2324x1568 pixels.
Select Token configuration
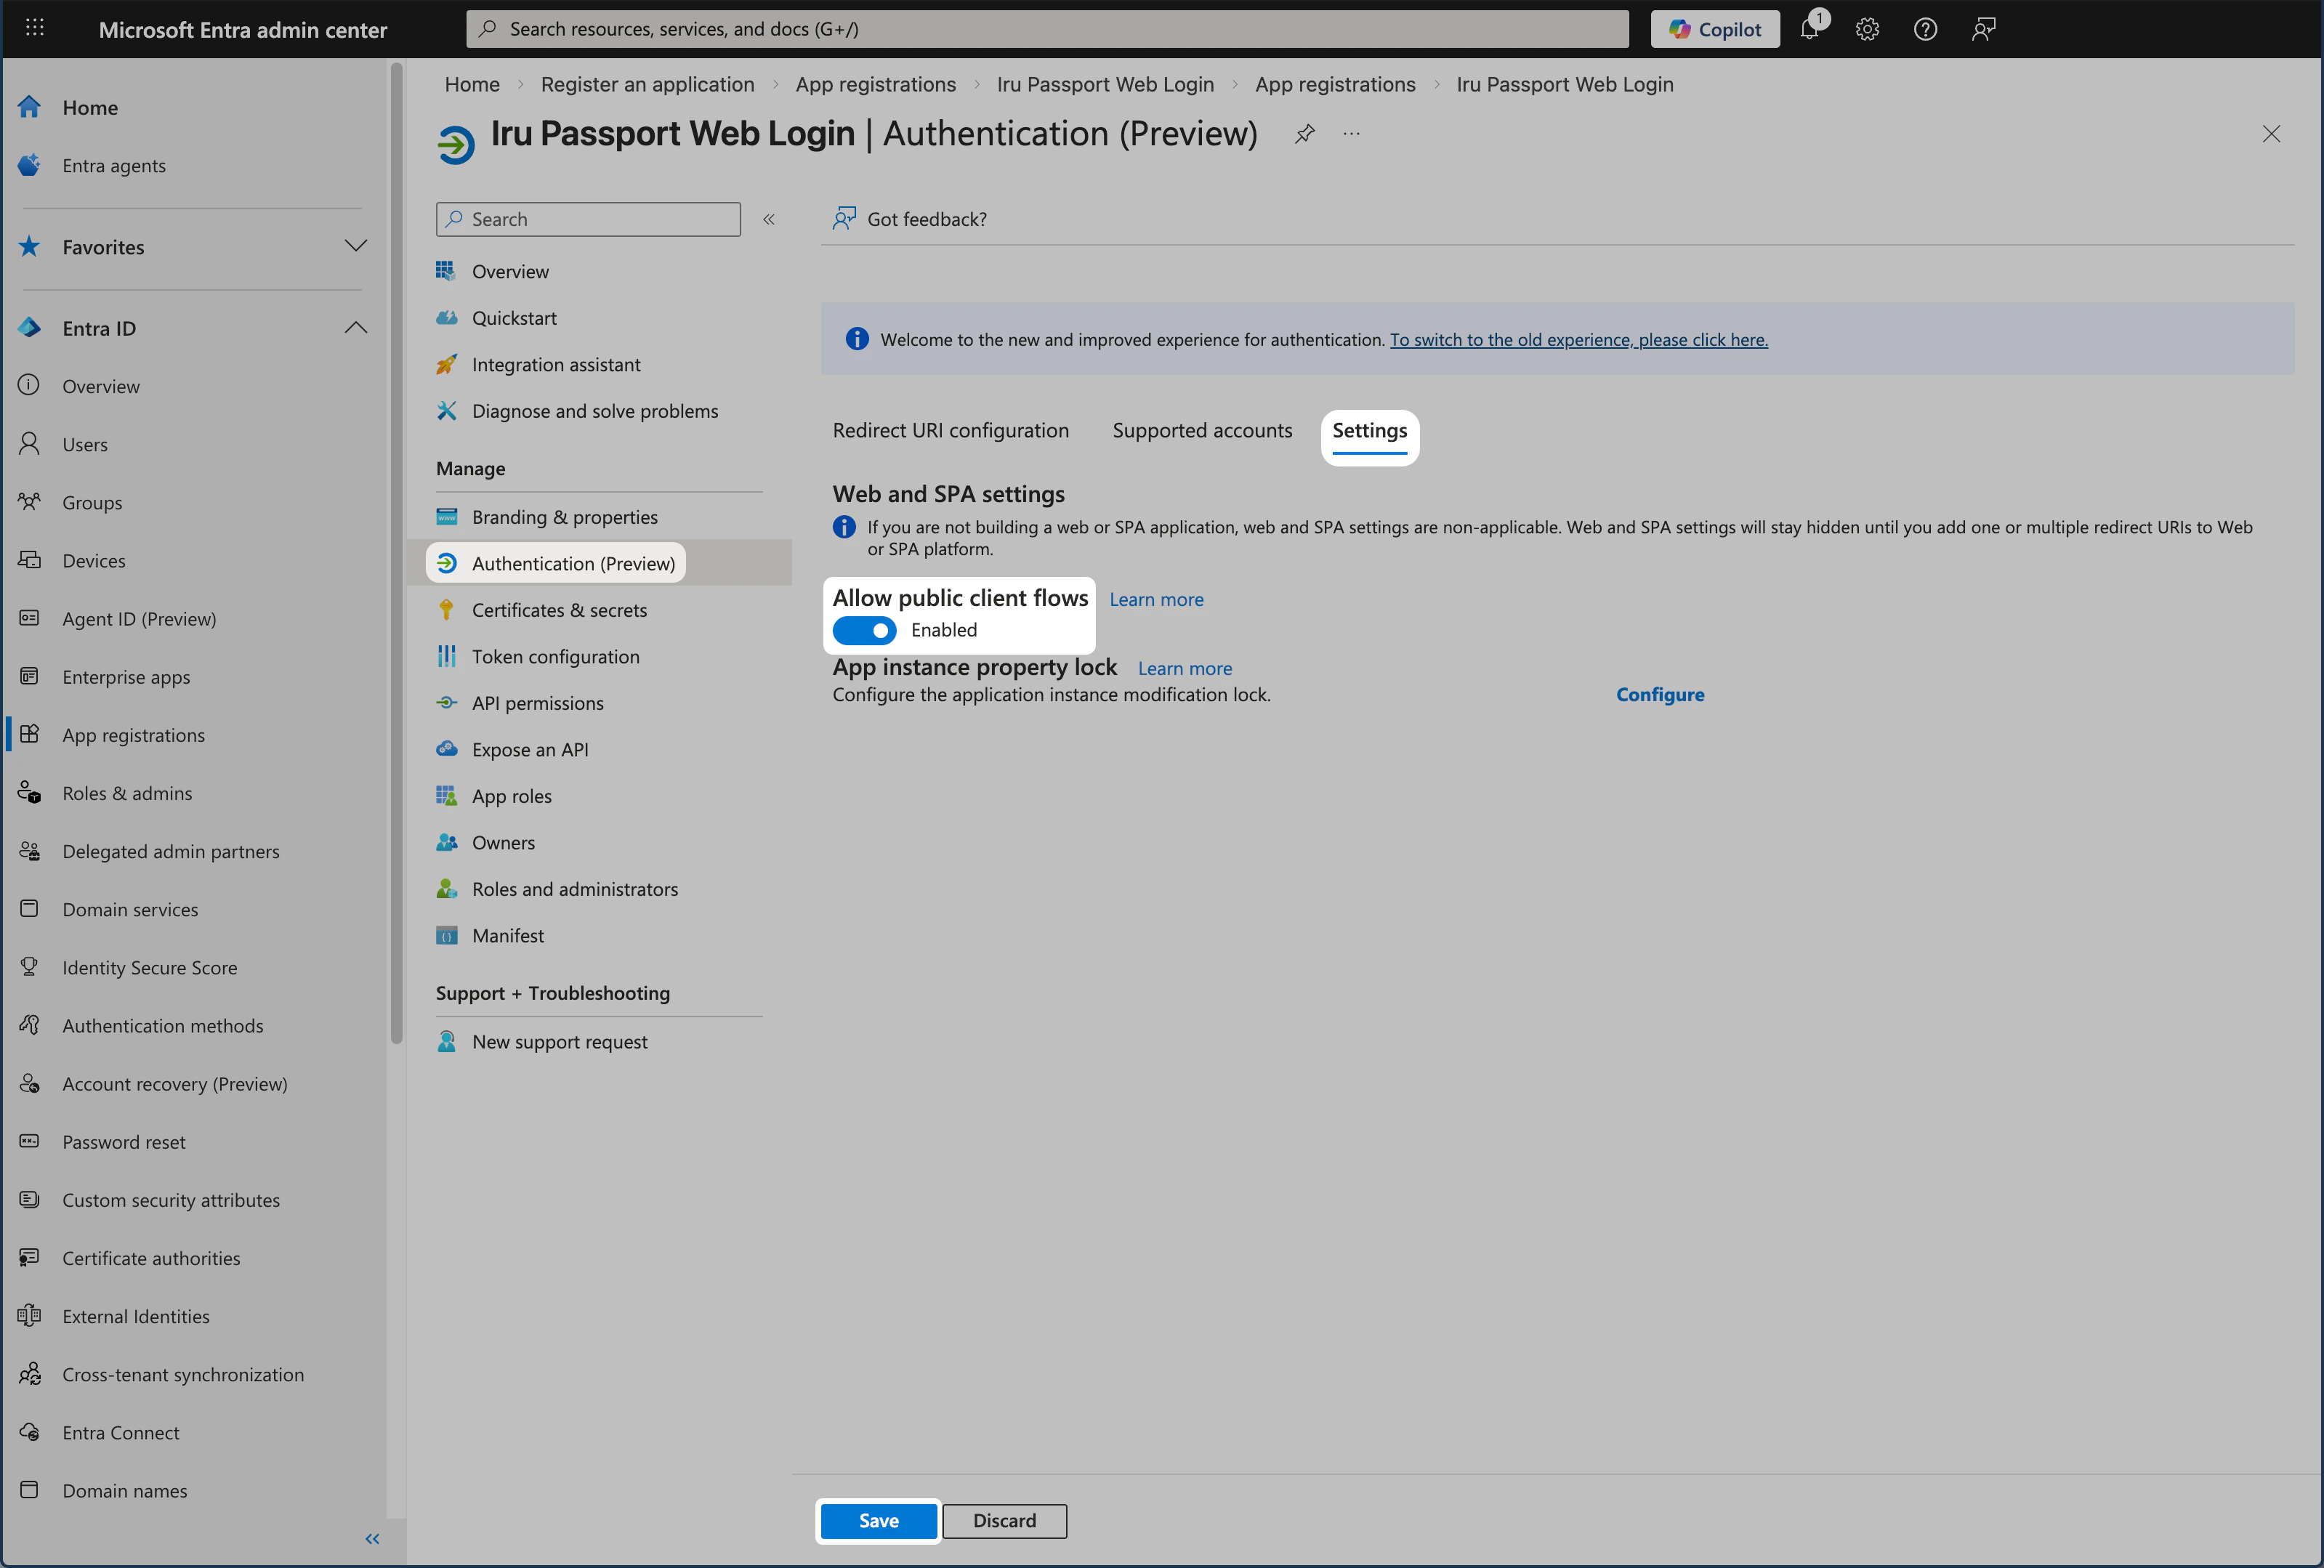click(x=555, y=656)
